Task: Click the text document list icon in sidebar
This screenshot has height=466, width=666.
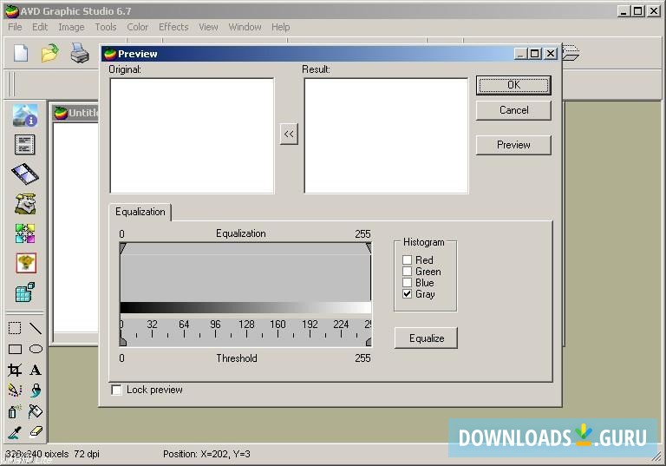Action: pos(24,145)
